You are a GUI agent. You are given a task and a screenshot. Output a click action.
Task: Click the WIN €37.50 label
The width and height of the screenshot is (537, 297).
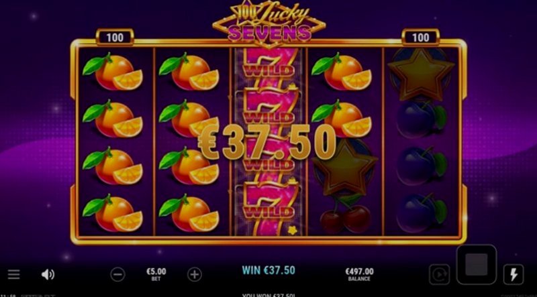268,270
